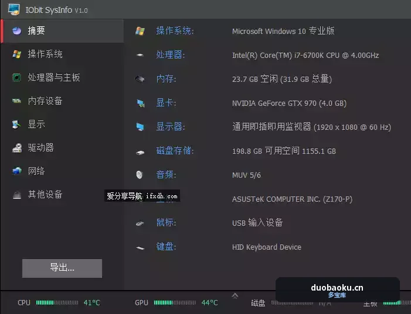Click the 显示器: label link
This screenshot has height=314, width=411.
[x=171, y=126]
